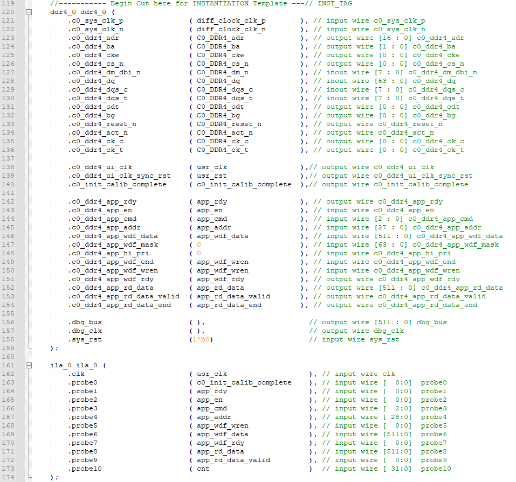516x482 pixels.
Task: Click line number 174
Action: [8, 477]
